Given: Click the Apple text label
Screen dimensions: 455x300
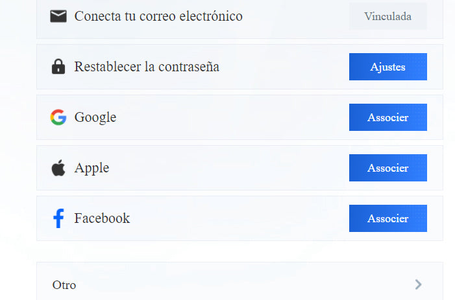Looking at the screenshot, I should click(x=92, y=168).
